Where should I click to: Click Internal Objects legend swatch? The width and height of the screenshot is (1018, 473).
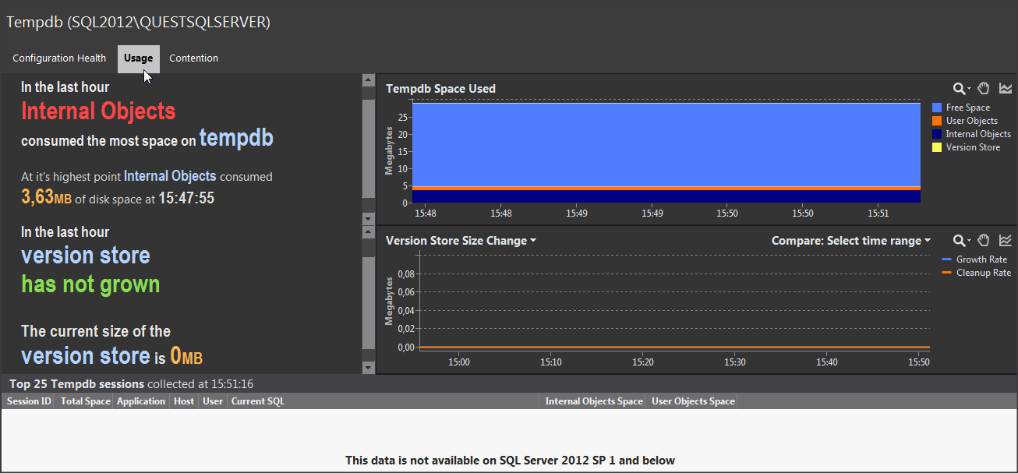point(937,134)
